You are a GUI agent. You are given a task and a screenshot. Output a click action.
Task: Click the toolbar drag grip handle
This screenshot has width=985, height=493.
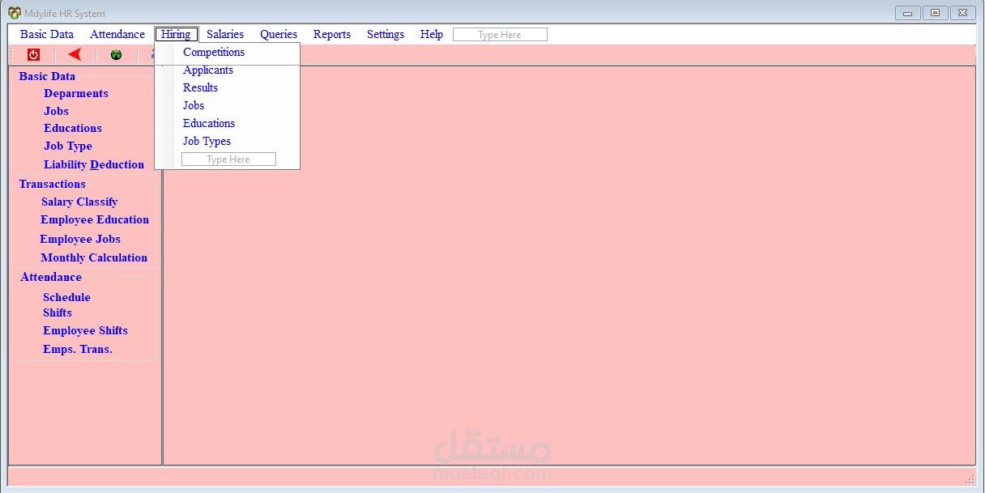pyautogui.click(x=12, y=54)
